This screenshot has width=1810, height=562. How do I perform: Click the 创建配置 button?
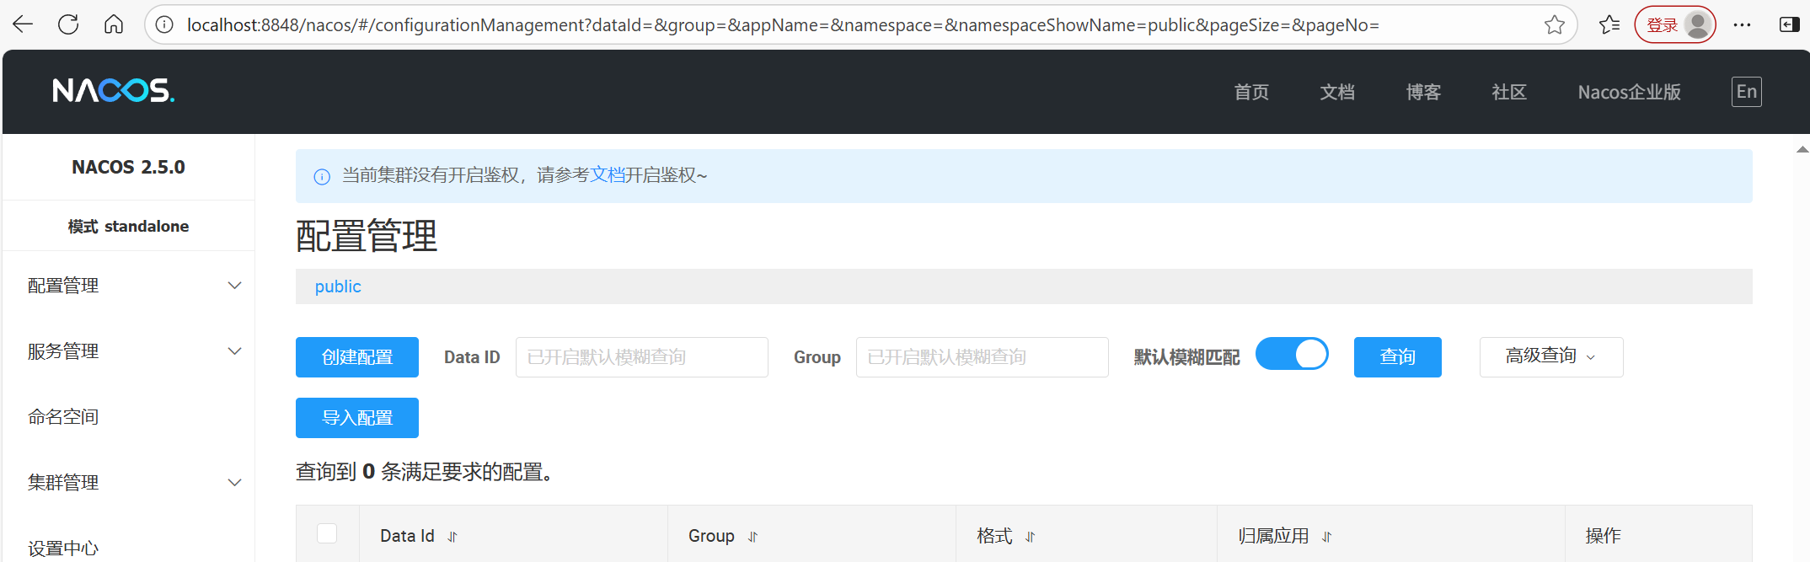[357, 357]
